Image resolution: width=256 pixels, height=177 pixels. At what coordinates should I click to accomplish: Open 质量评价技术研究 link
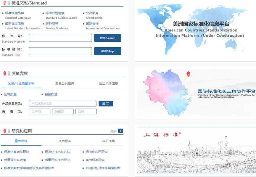click(x=57, y=160)
